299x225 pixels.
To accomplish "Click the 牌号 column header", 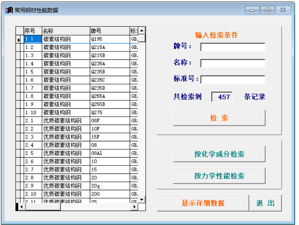I will pyautogui.click(x=109, y=31).
